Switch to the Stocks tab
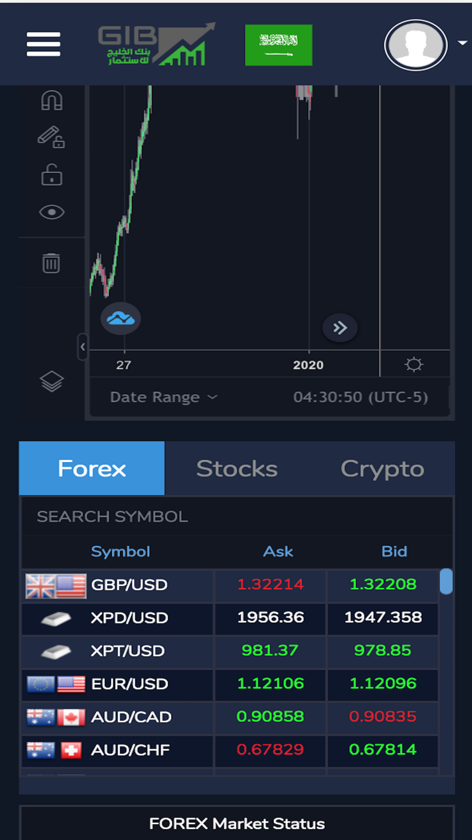 (x=237, y=469)
